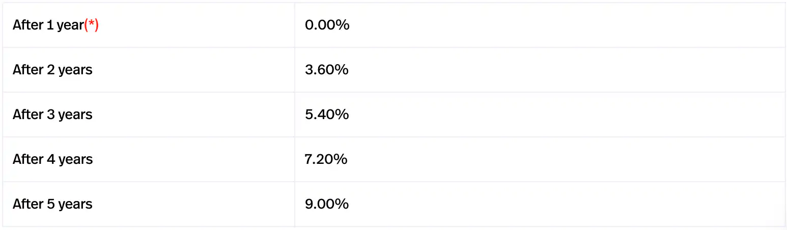Click the 5.40% rate value
Viewport: 787px width, 230px height.
point(326,114)
